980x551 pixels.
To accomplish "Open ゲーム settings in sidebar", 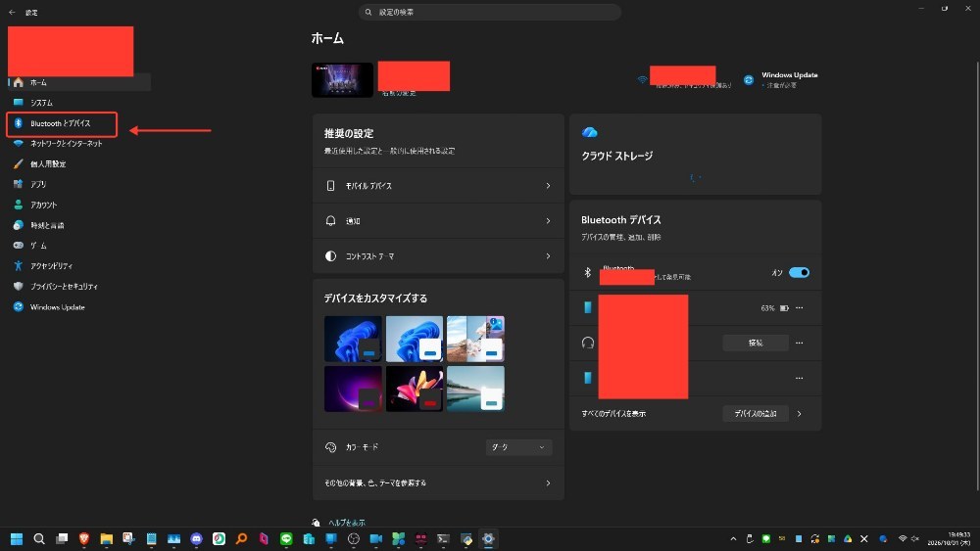I will click(78, 246).
